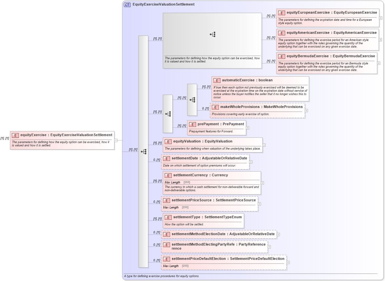This screenshot has width=385, height=281.
Task: Expand the settlementDate element
Action: point(251,162)
